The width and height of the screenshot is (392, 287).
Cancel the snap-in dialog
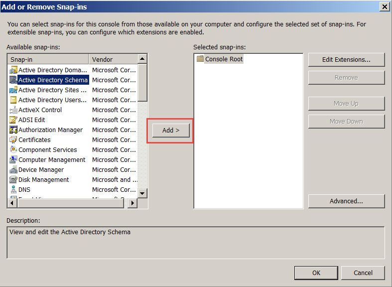pos(363,273)
